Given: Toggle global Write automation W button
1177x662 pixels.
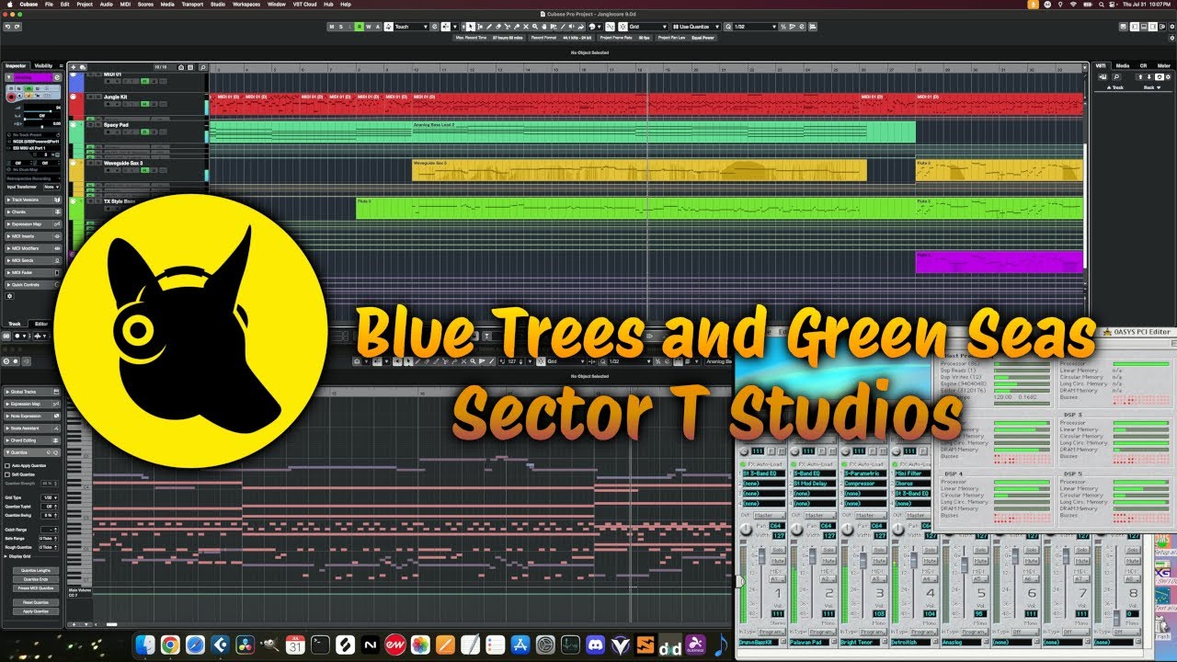Looking at the screenshot, I should click(369, 27).
